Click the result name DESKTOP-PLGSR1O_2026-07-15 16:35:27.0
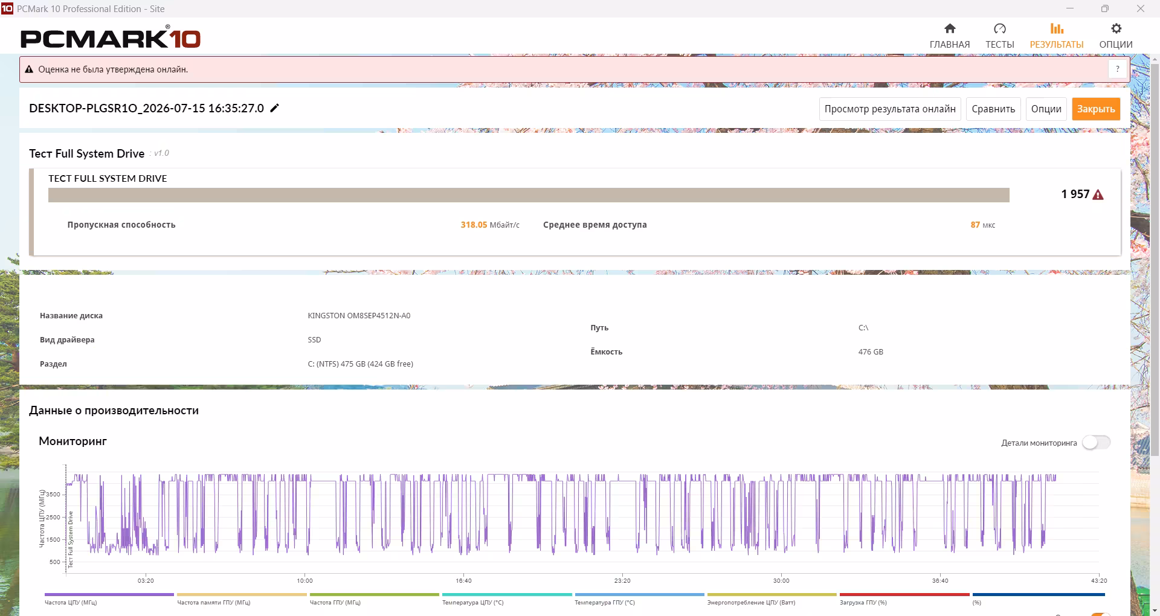The width and height of the screenshot is (1160, 616). (147, 108)
